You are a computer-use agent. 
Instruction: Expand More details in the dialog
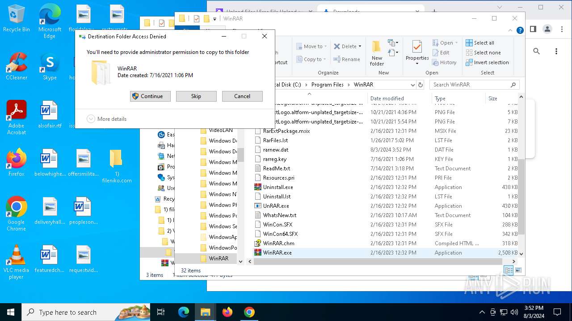click(107, 119)
